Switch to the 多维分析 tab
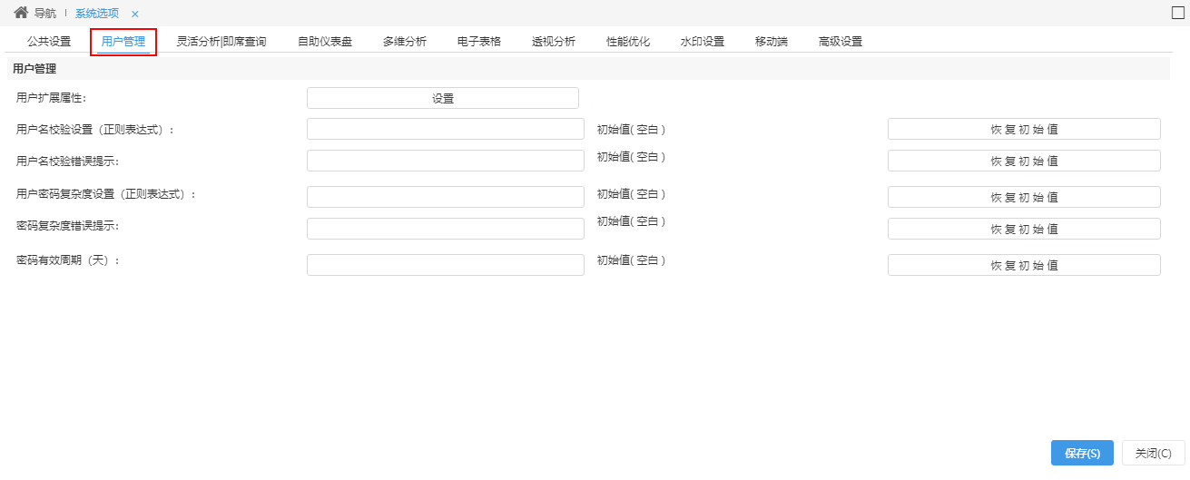The height and width of the screenshot is (480, 1190). click(x=405, y=42)
